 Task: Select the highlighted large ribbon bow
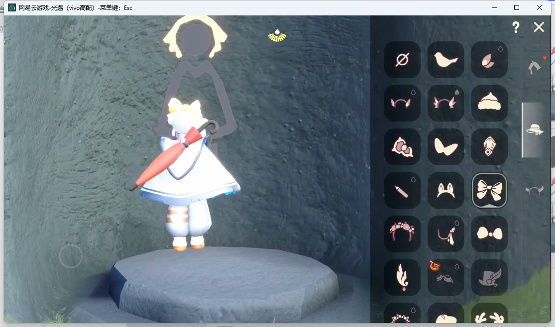(x=489, y=191)
